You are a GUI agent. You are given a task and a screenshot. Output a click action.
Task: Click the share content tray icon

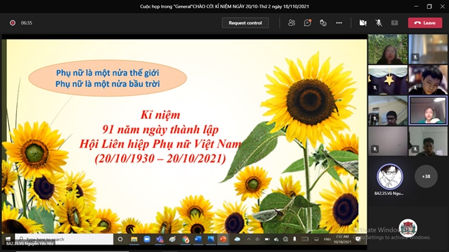[395, 23]
